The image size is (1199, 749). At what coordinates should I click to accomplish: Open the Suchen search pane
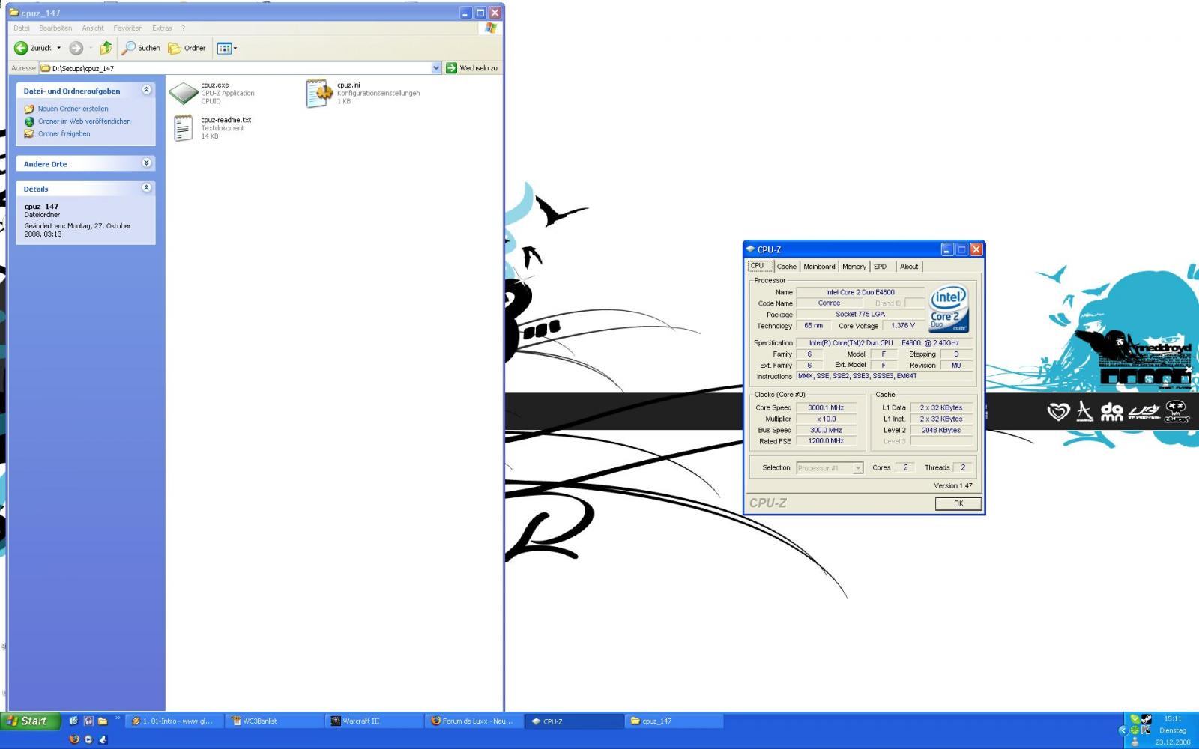point(142,48)
